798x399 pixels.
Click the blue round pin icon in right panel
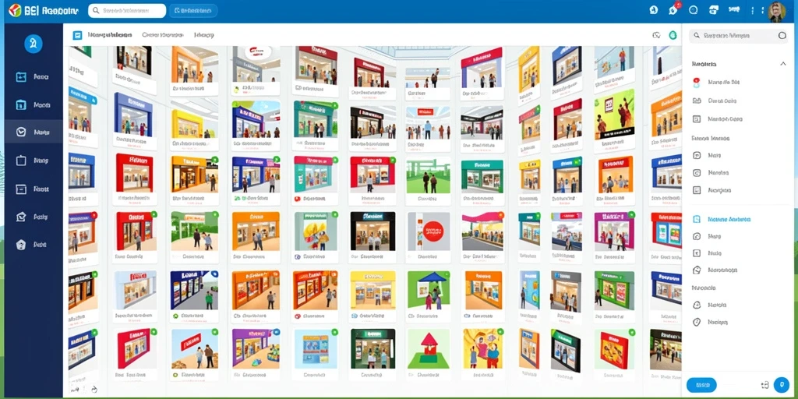point(781,385)
